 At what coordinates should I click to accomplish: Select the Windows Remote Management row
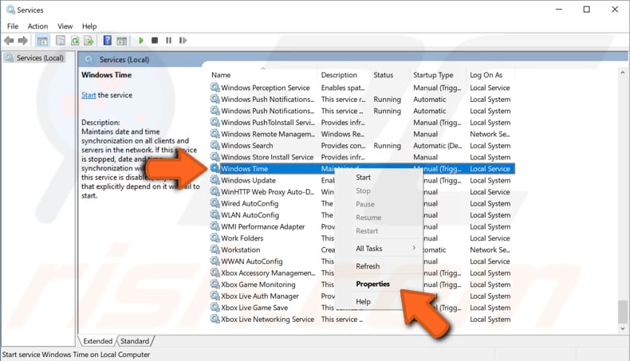[x=361, y=134]
